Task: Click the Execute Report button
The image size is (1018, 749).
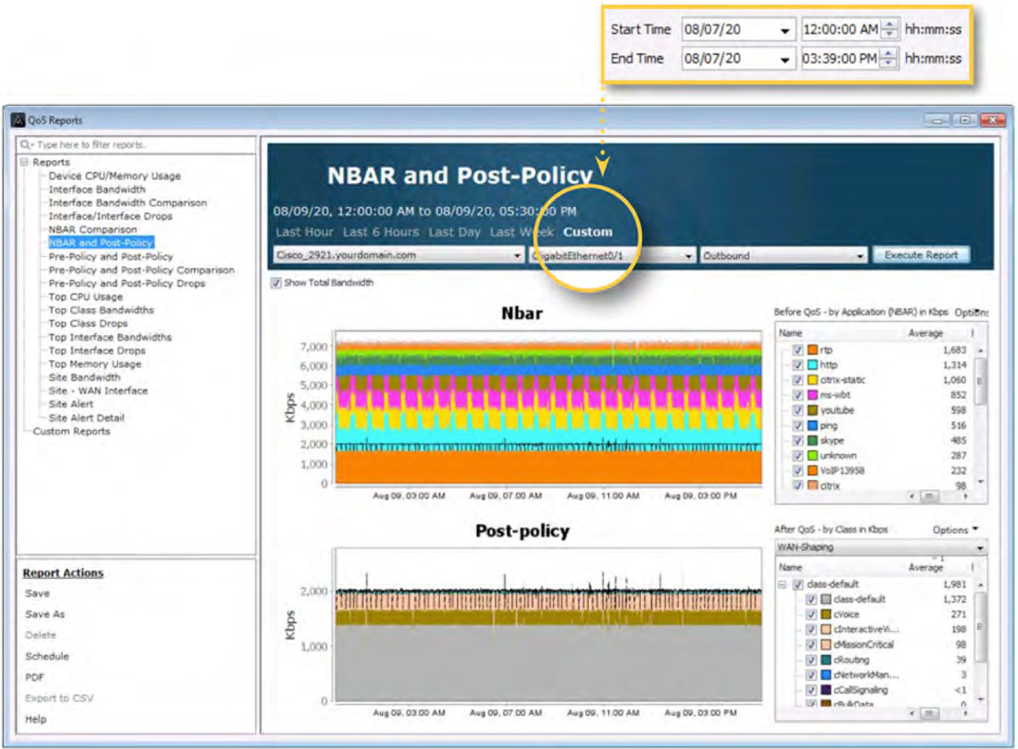Action: 920,254
